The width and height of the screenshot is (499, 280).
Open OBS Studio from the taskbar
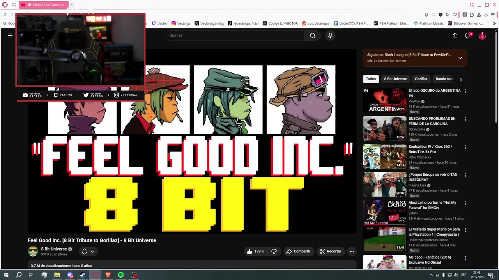pyautogui.click(x=134, y=275)
